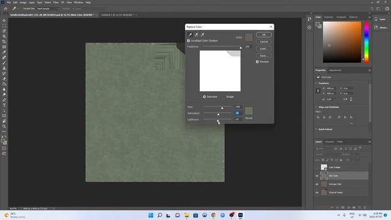Viewport: 391px width, 220px height.
Task: Hide the Original Image layer
Action: click(x=317, y=193)
